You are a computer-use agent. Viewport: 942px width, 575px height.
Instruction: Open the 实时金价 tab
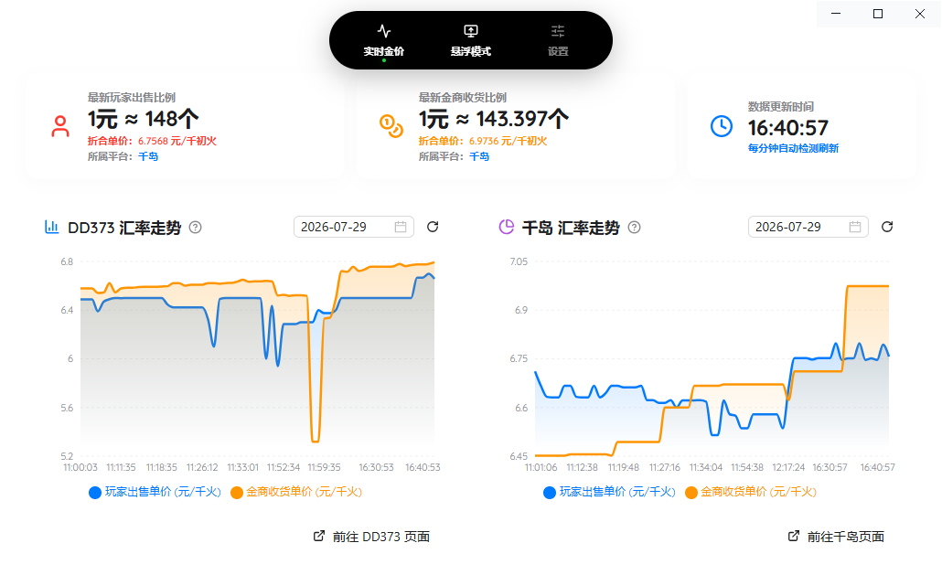click(384, 41)
